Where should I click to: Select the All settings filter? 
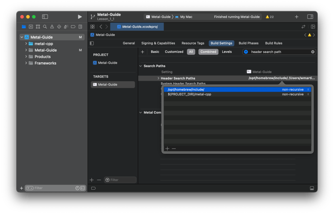tap(191, 52)
